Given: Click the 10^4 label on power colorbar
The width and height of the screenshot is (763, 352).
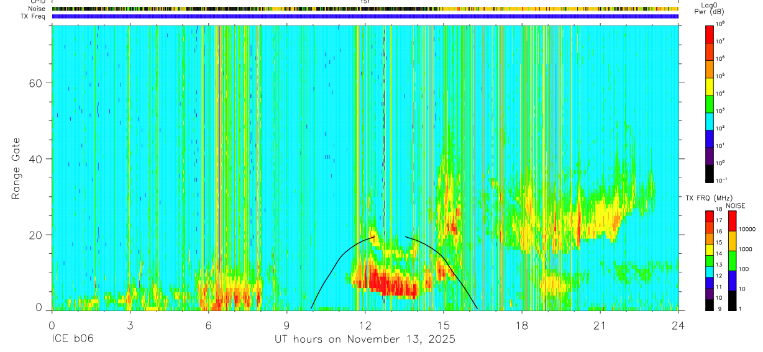Looking at the screenshot, I should click(x=720, y=93).
